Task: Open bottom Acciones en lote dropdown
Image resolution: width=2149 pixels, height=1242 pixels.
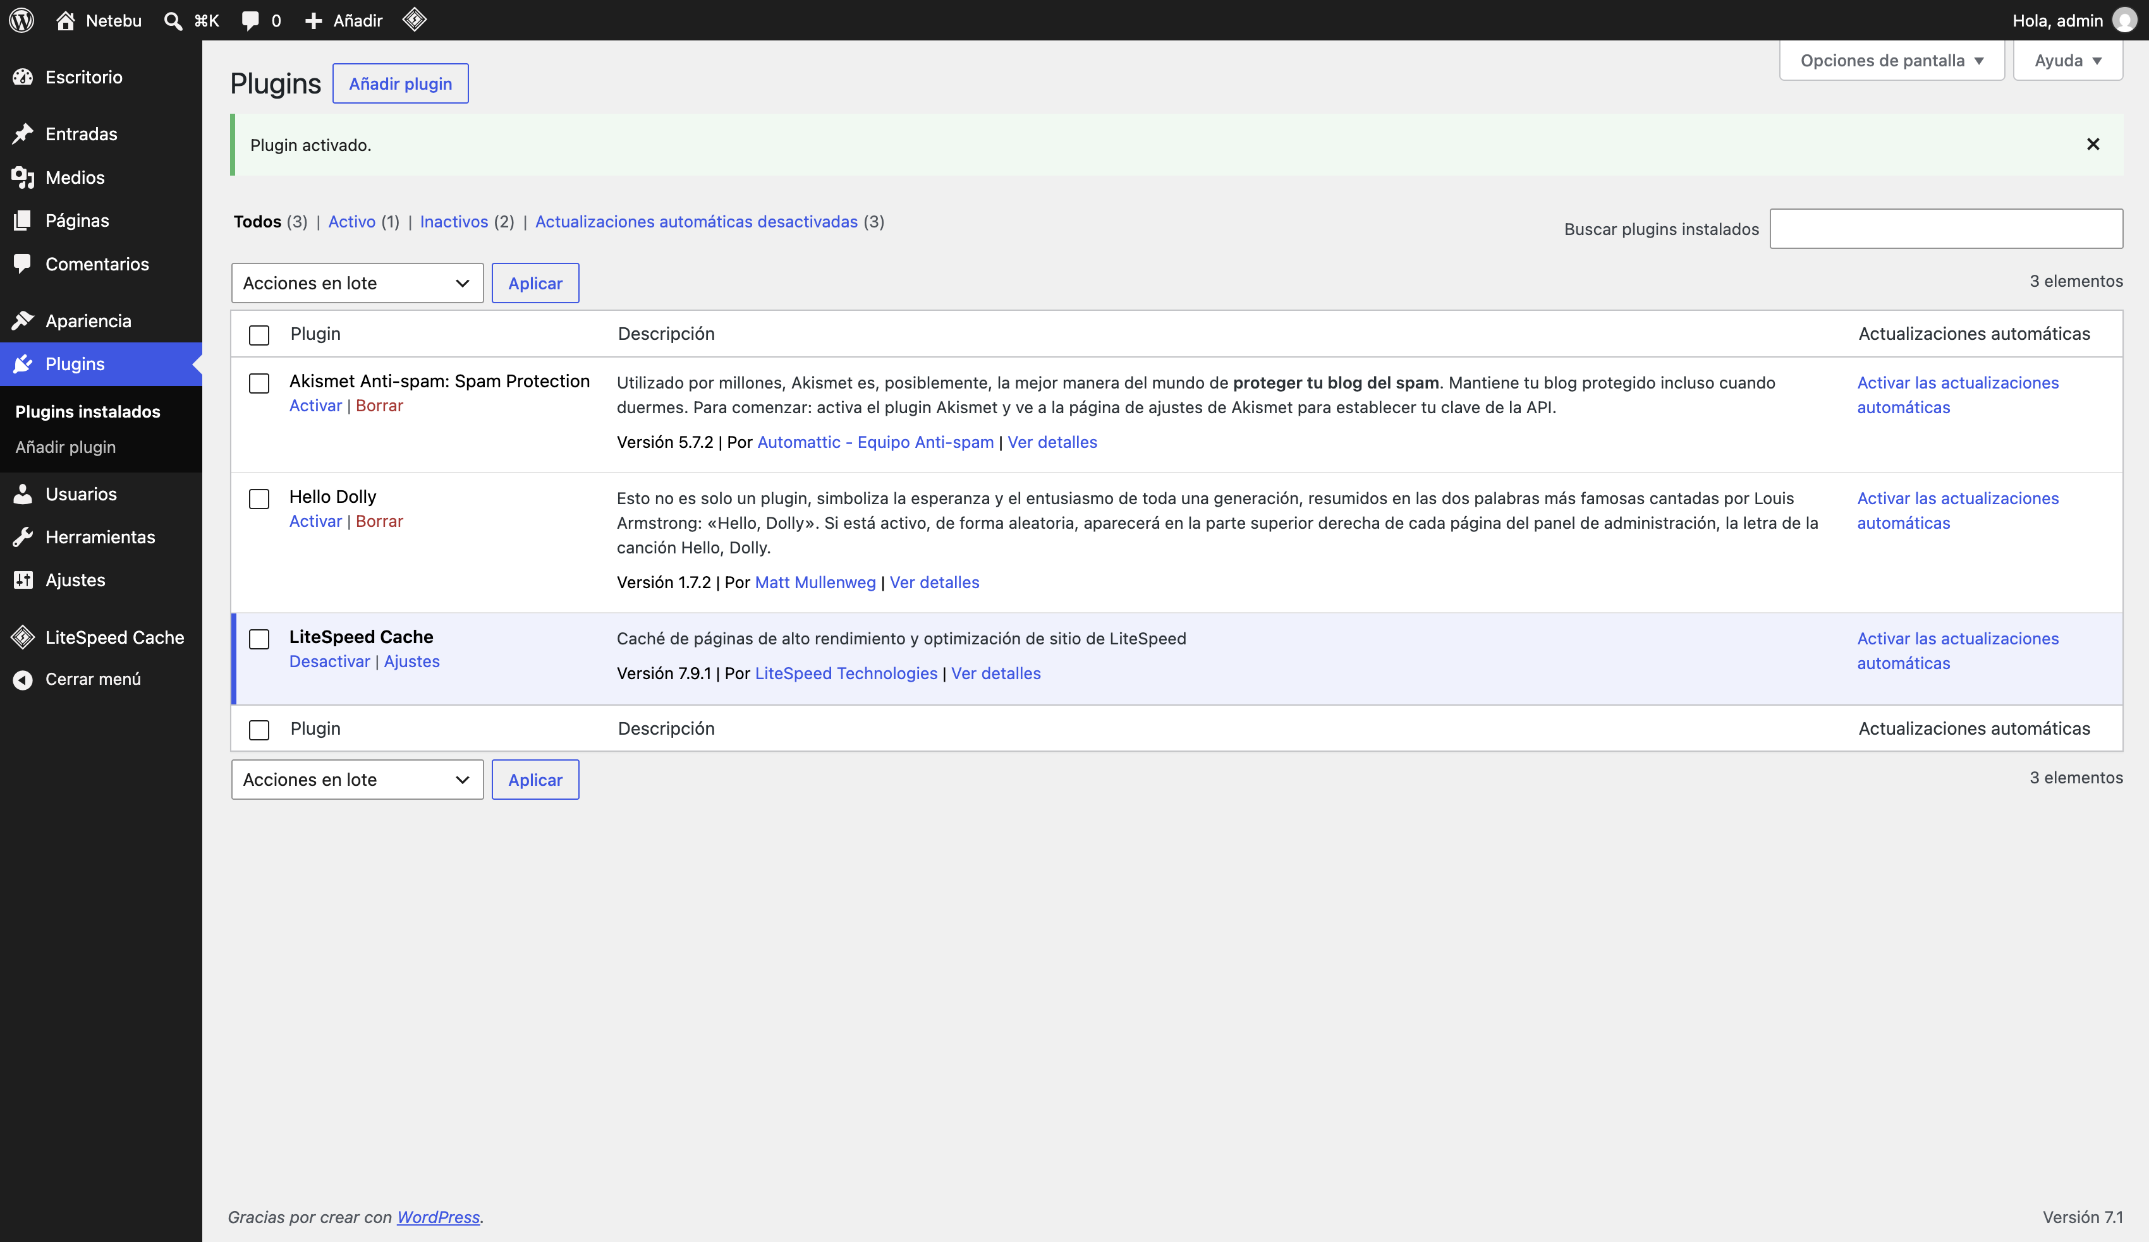Action: (x=357, y=779)
